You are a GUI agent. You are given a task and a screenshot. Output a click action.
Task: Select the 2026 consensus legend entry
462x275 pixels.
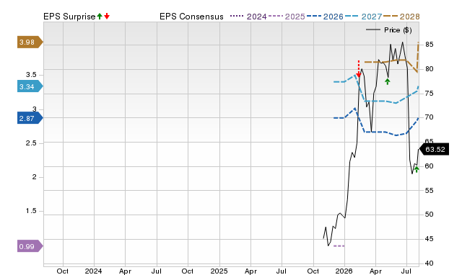click(325, 17)
